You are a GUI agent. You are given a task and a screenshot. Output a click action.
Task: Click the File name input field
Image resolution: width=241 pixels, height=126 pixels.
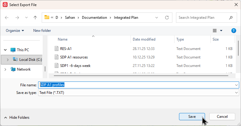(x=136, y=85)
